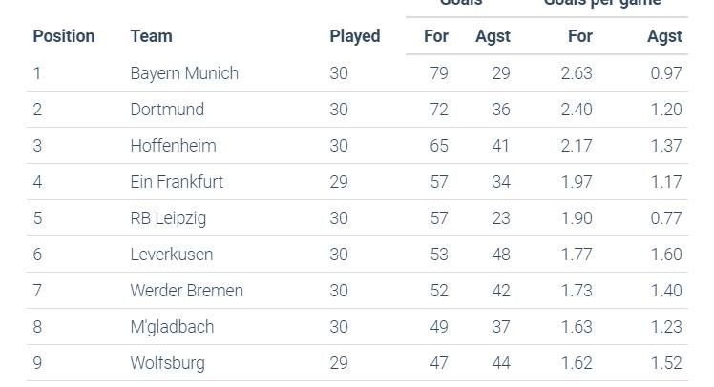Click the goals Agst header beside Played

tap(493, 36)
